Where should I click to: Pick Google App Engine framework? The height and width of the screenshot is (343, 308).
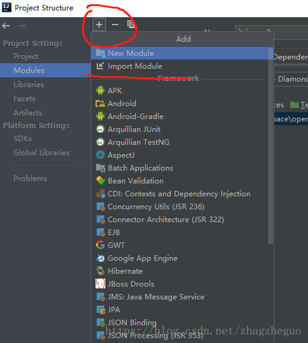tap(180, 258)
